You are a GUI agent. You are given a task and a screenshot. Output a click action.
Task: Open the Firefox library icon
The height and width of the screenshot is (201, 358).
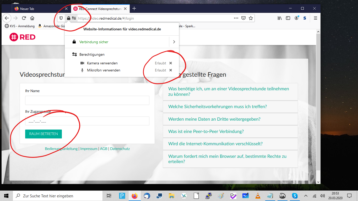click(x=280, y=18)
